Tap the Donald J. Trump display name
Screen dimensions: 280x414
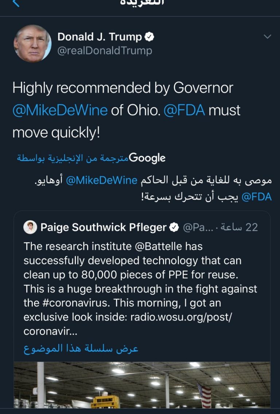pos(100,37)
